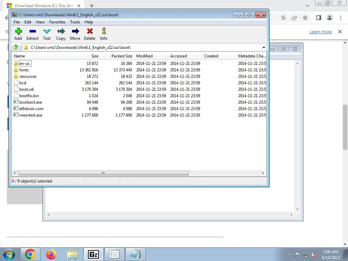Image resolution: width=348 pixels, height=261 pixels.
Task: Click Chrome page vertical scrollbar thumb
Action: click(345, 127)
